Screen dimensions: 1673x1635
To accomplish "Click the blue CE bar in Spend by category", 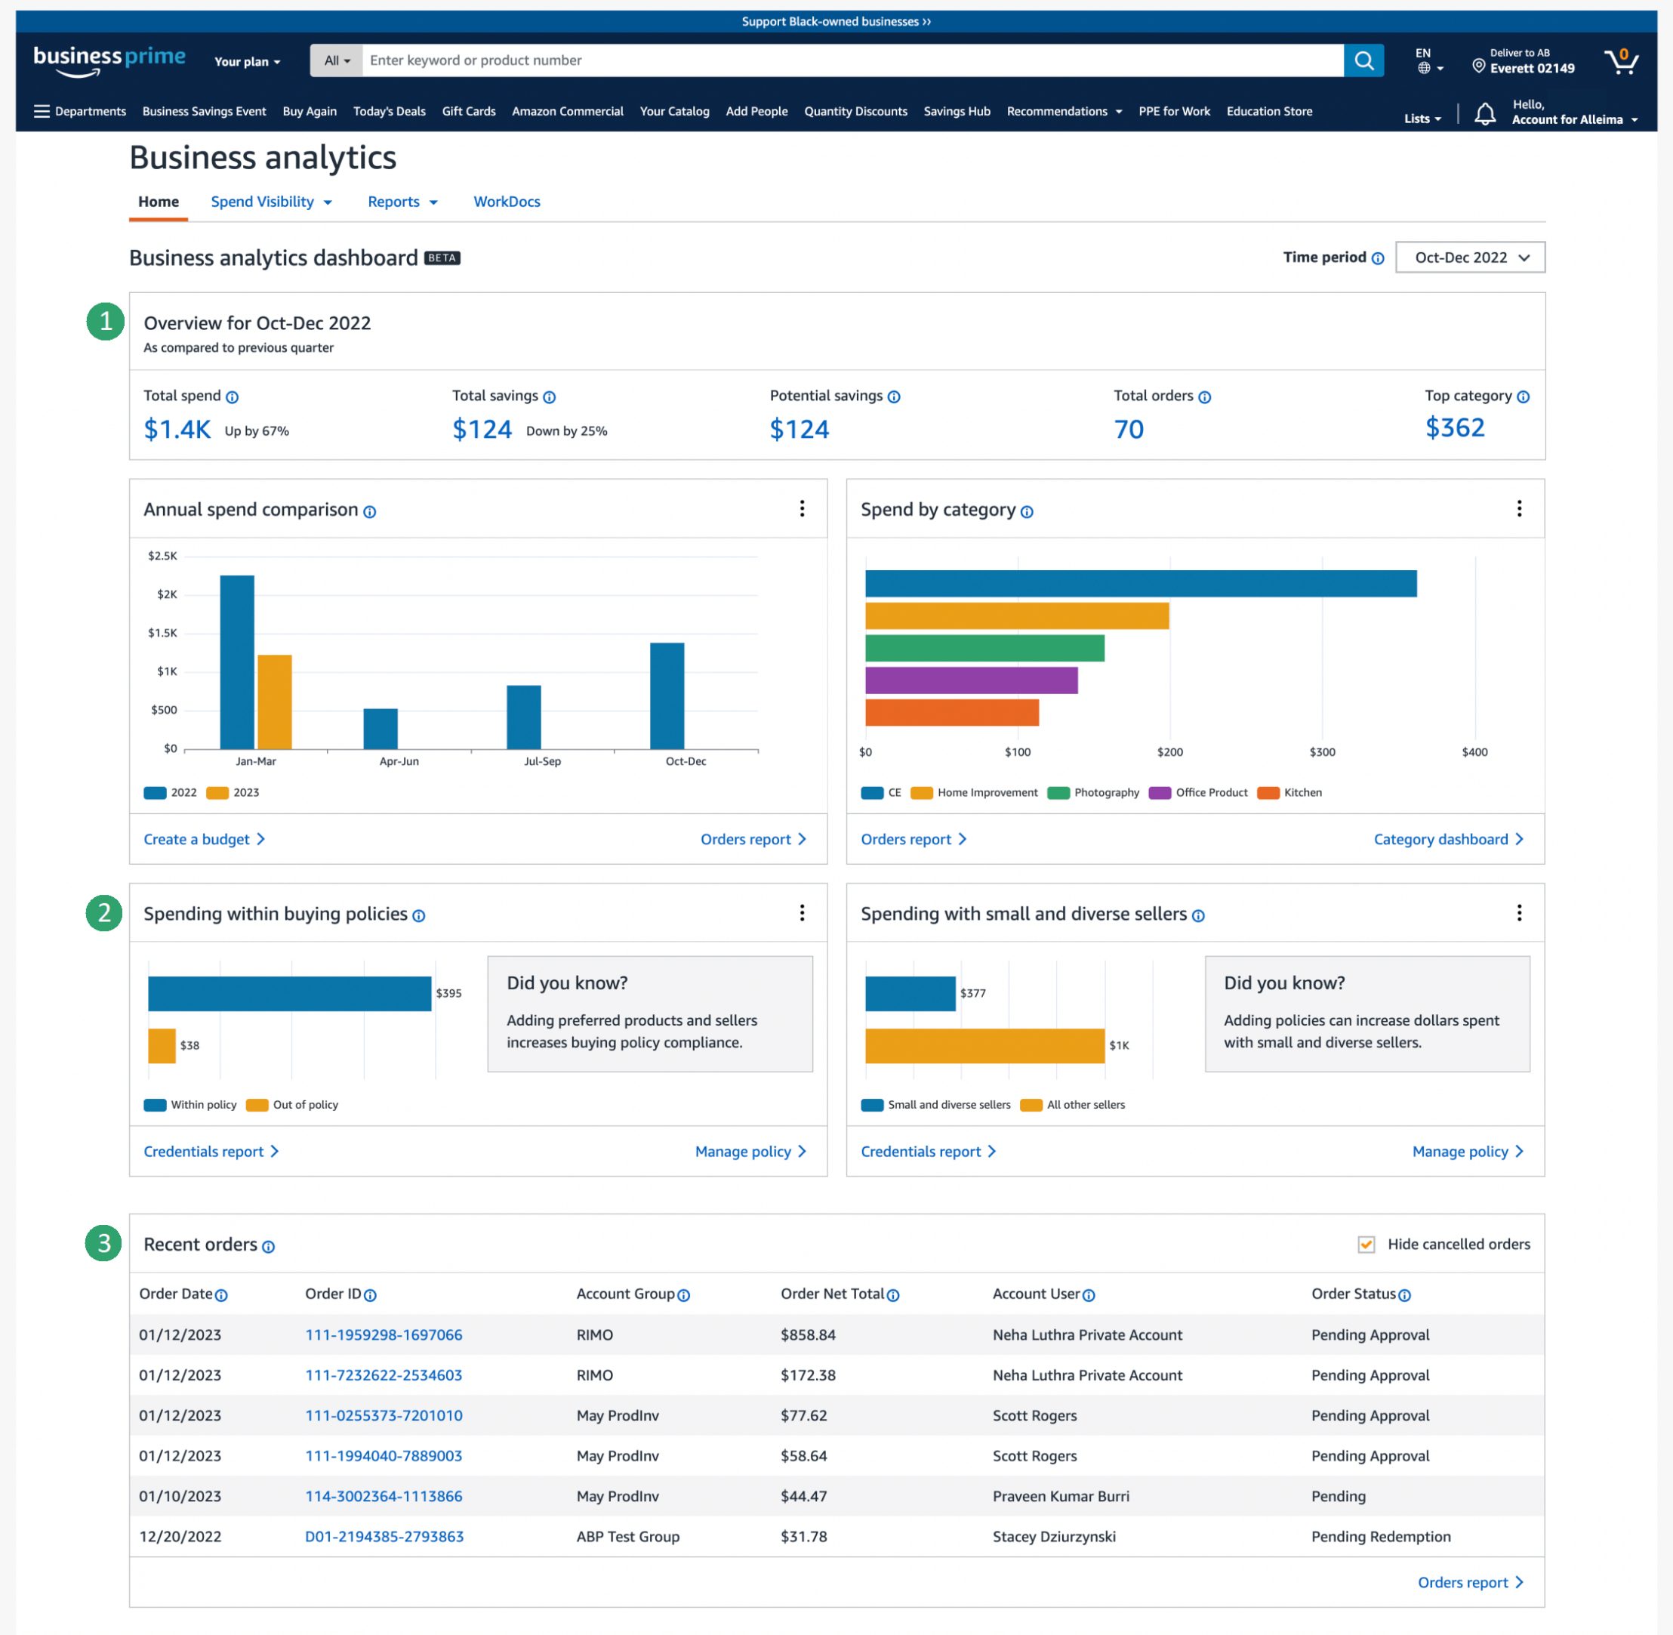I will click(x=1141, y=584).
